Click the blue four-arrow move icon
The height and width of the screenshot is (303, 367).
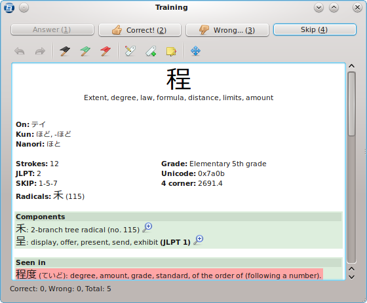coord(195,51)
